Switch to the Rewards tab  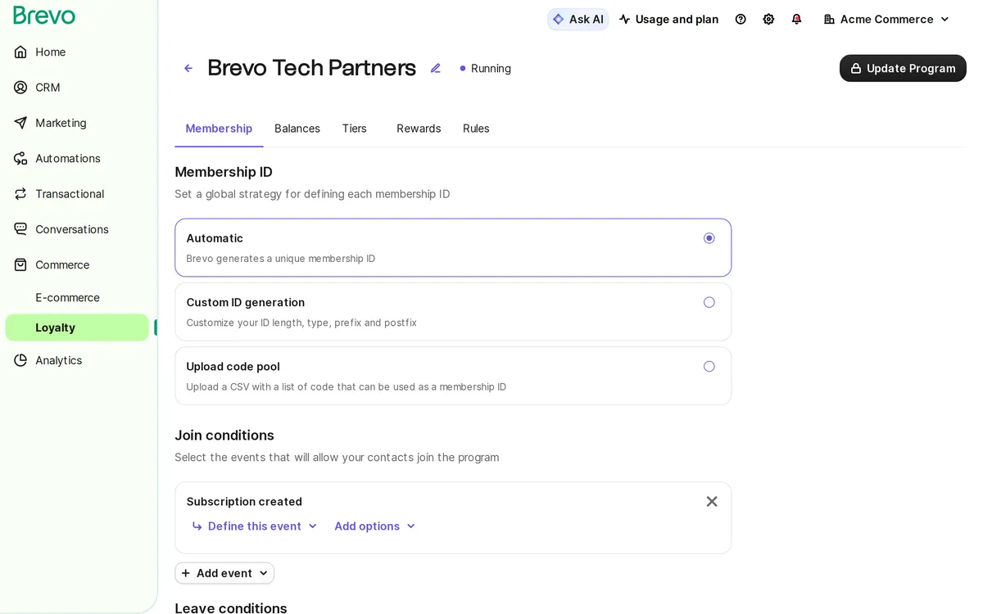click(419, 129)
